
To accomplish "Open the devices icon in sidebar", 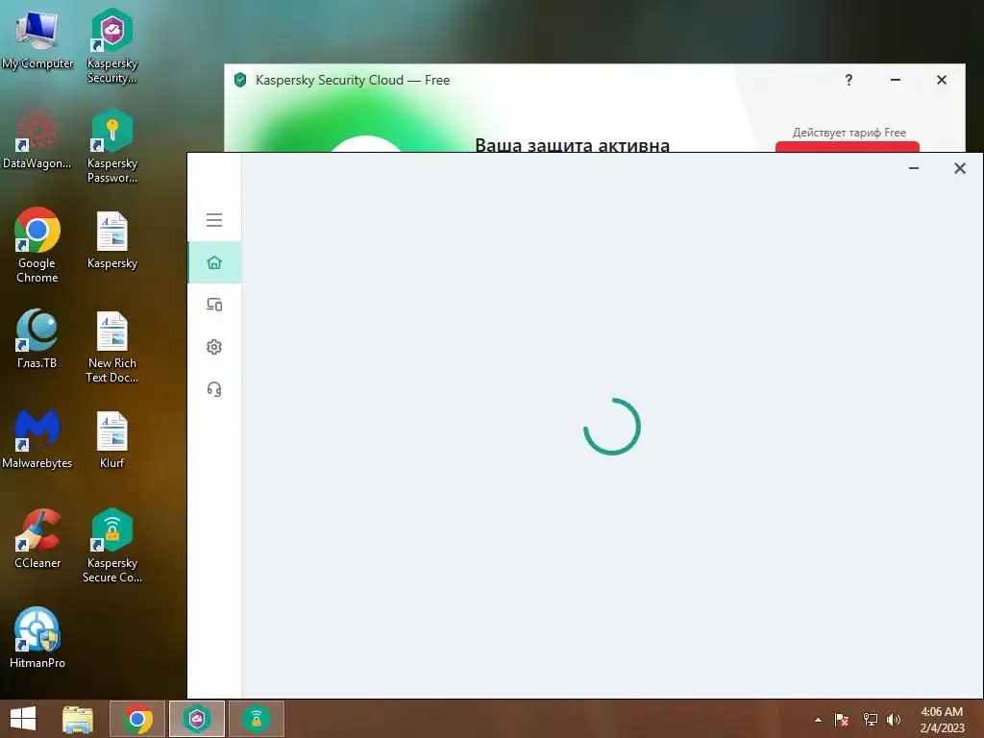I will tap(214, 305).
